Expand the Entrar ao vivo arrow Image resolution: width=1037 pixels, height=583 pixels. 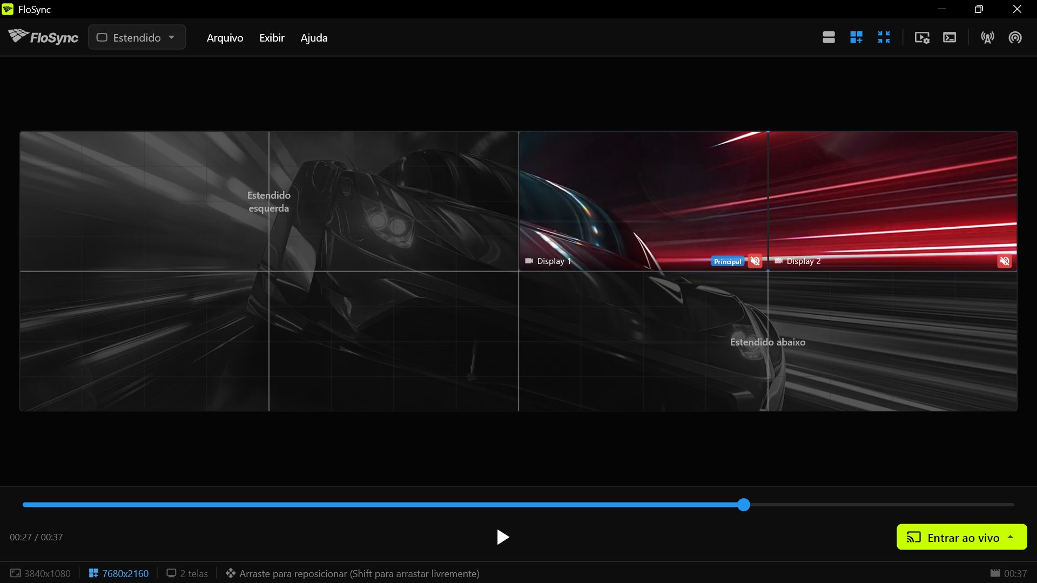click(x=1011, y=537)
